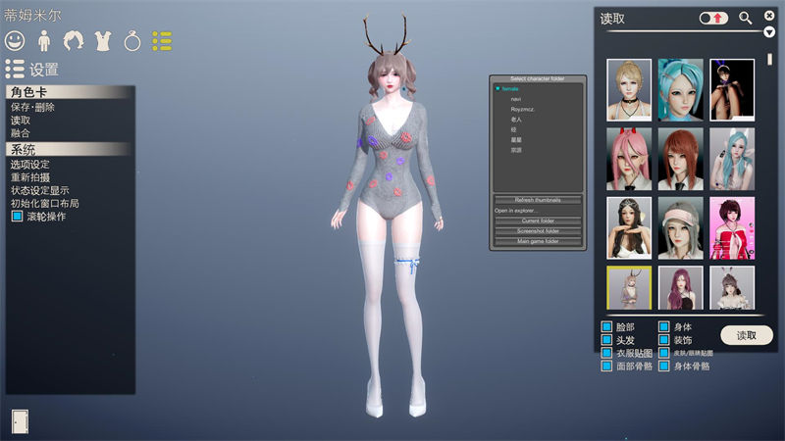Select the navi character folder
785x441 pixels.
(x=515, y=99)
